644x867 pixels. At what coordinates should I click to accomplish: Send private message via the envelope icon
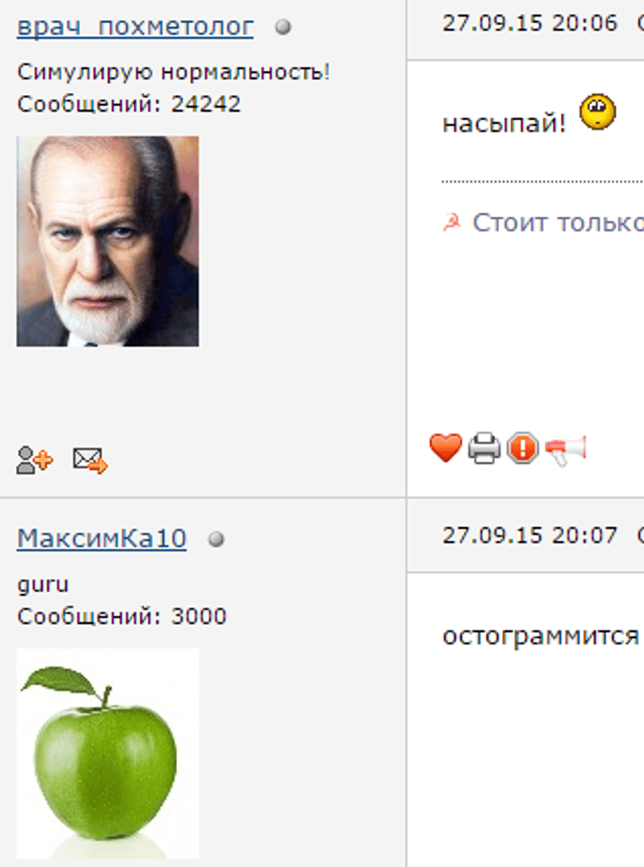coord(90,460)
